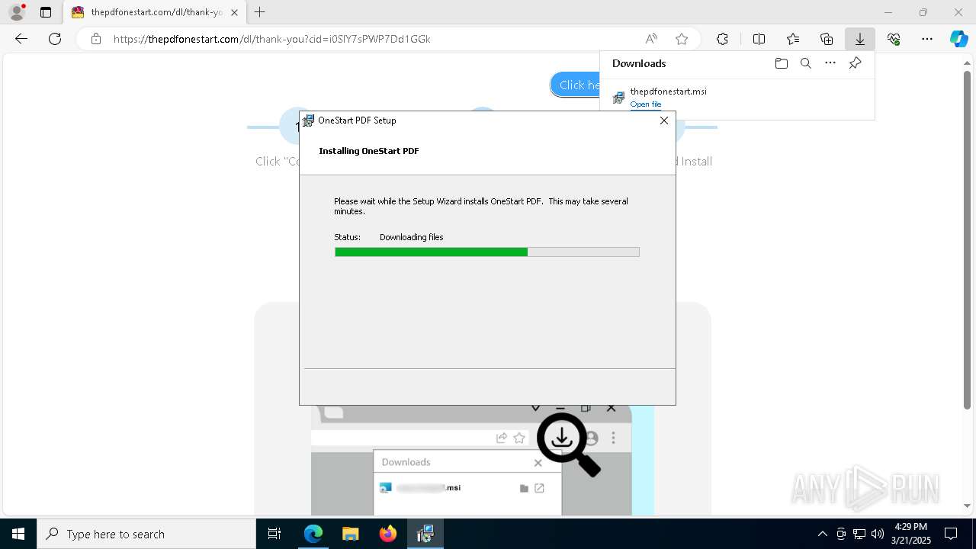This screenshot has height=549, width=976.
Task: Open network status tray icon
Action: 859,534
